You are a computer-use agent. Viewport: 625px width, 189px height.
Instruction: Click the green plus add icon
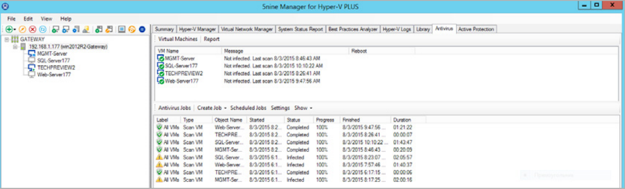click(x=8, y=29)
